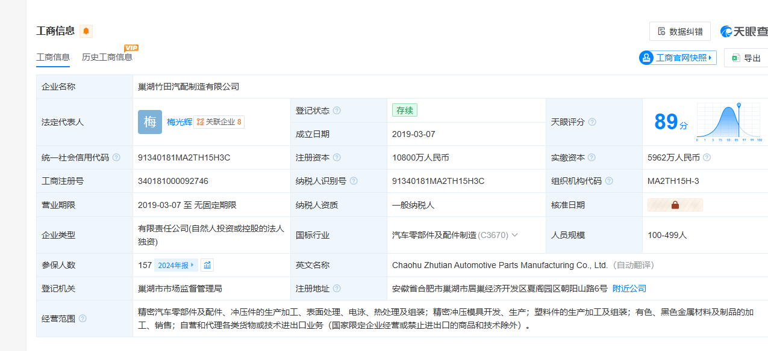The height and width of the screenshot is (351, 768).
Task: Click the establishment date 2019-03-07
Action: tap(413, 134)
